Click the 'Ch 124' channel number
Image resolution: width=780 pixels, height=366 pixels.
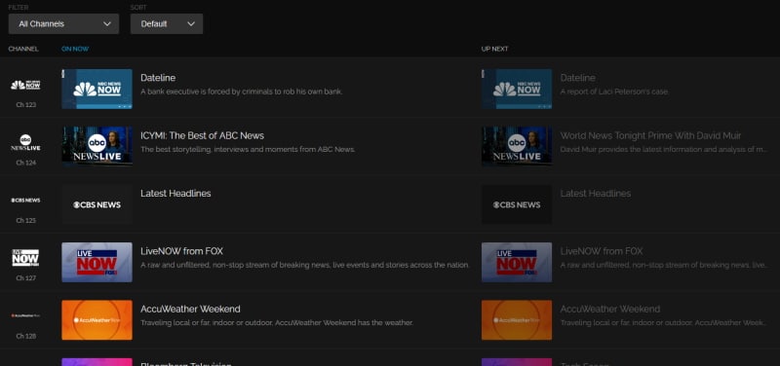click(26, 163)
